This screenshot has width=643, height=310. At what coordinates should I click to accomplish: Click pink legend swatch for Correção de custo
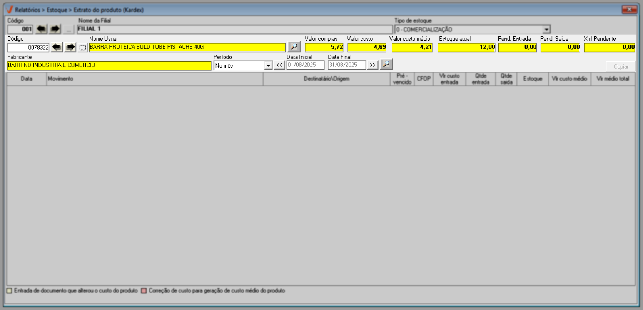point(144,291)
